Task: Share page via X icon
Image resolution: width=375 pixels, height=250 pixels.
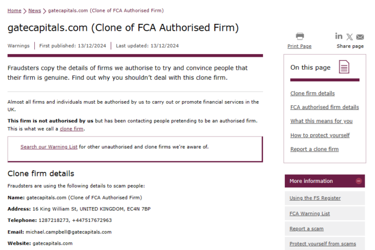Action: (x=349, y=37)
